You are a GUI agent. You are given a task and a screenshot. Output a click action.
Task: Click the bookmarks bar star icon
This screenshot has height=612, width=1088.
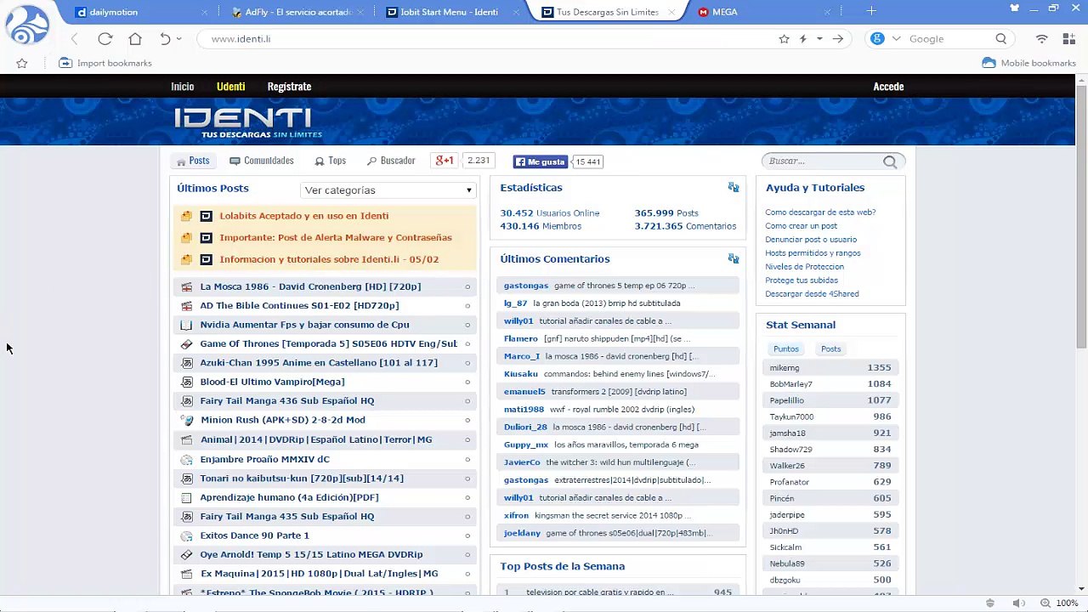click(x=22, y=63)
